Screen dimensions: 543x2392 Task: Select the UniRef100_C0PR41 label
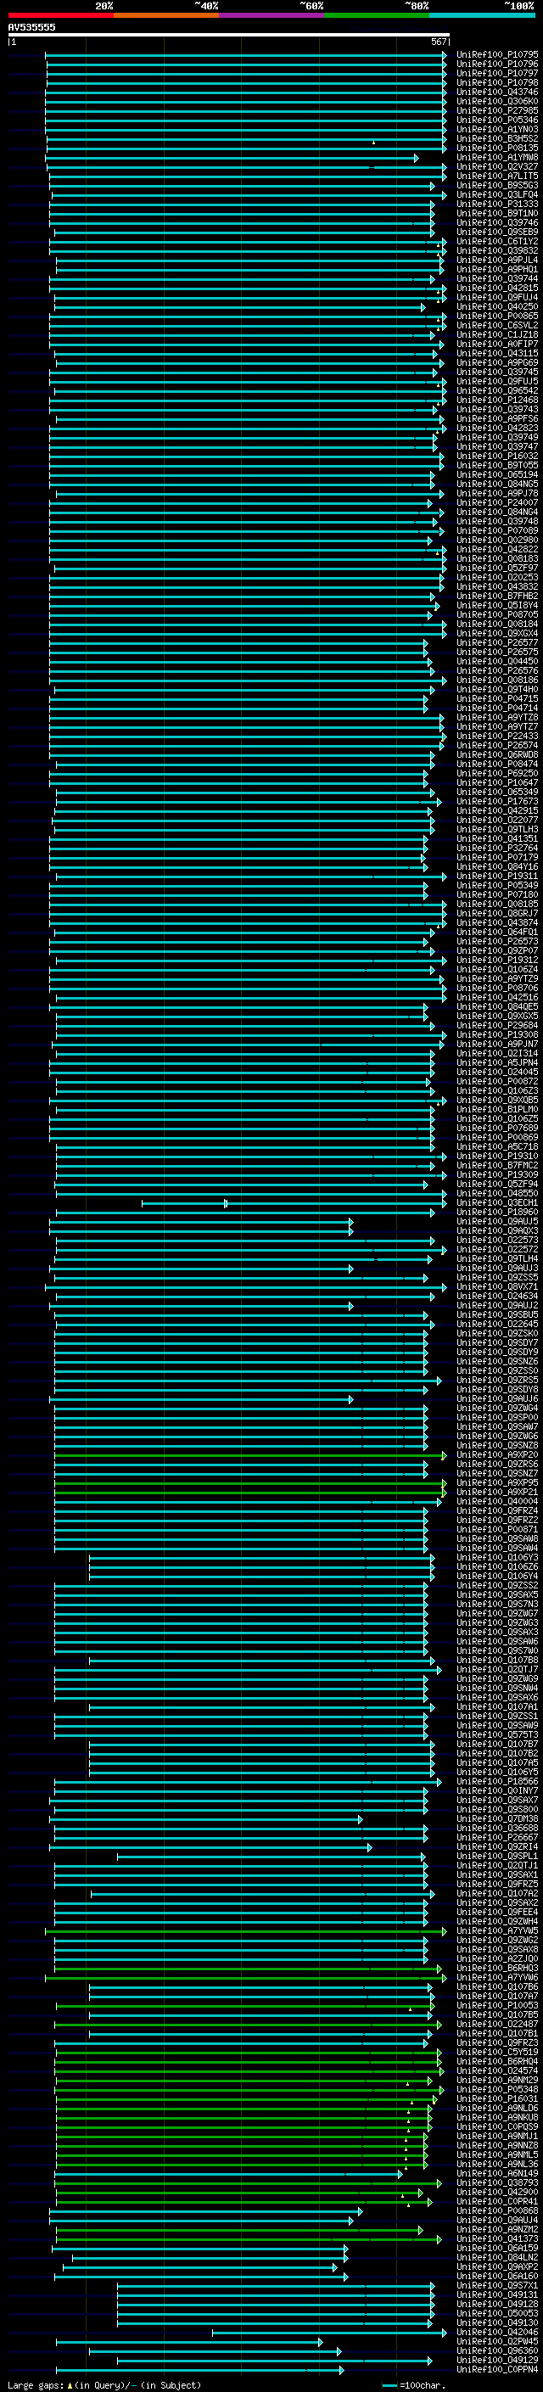[x=496, y=2201]
